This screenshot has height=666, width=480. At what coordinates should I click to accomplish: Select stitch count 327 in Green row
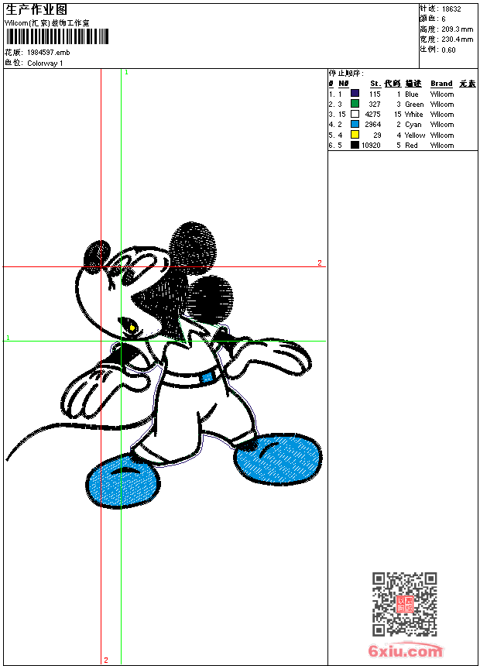375,105
